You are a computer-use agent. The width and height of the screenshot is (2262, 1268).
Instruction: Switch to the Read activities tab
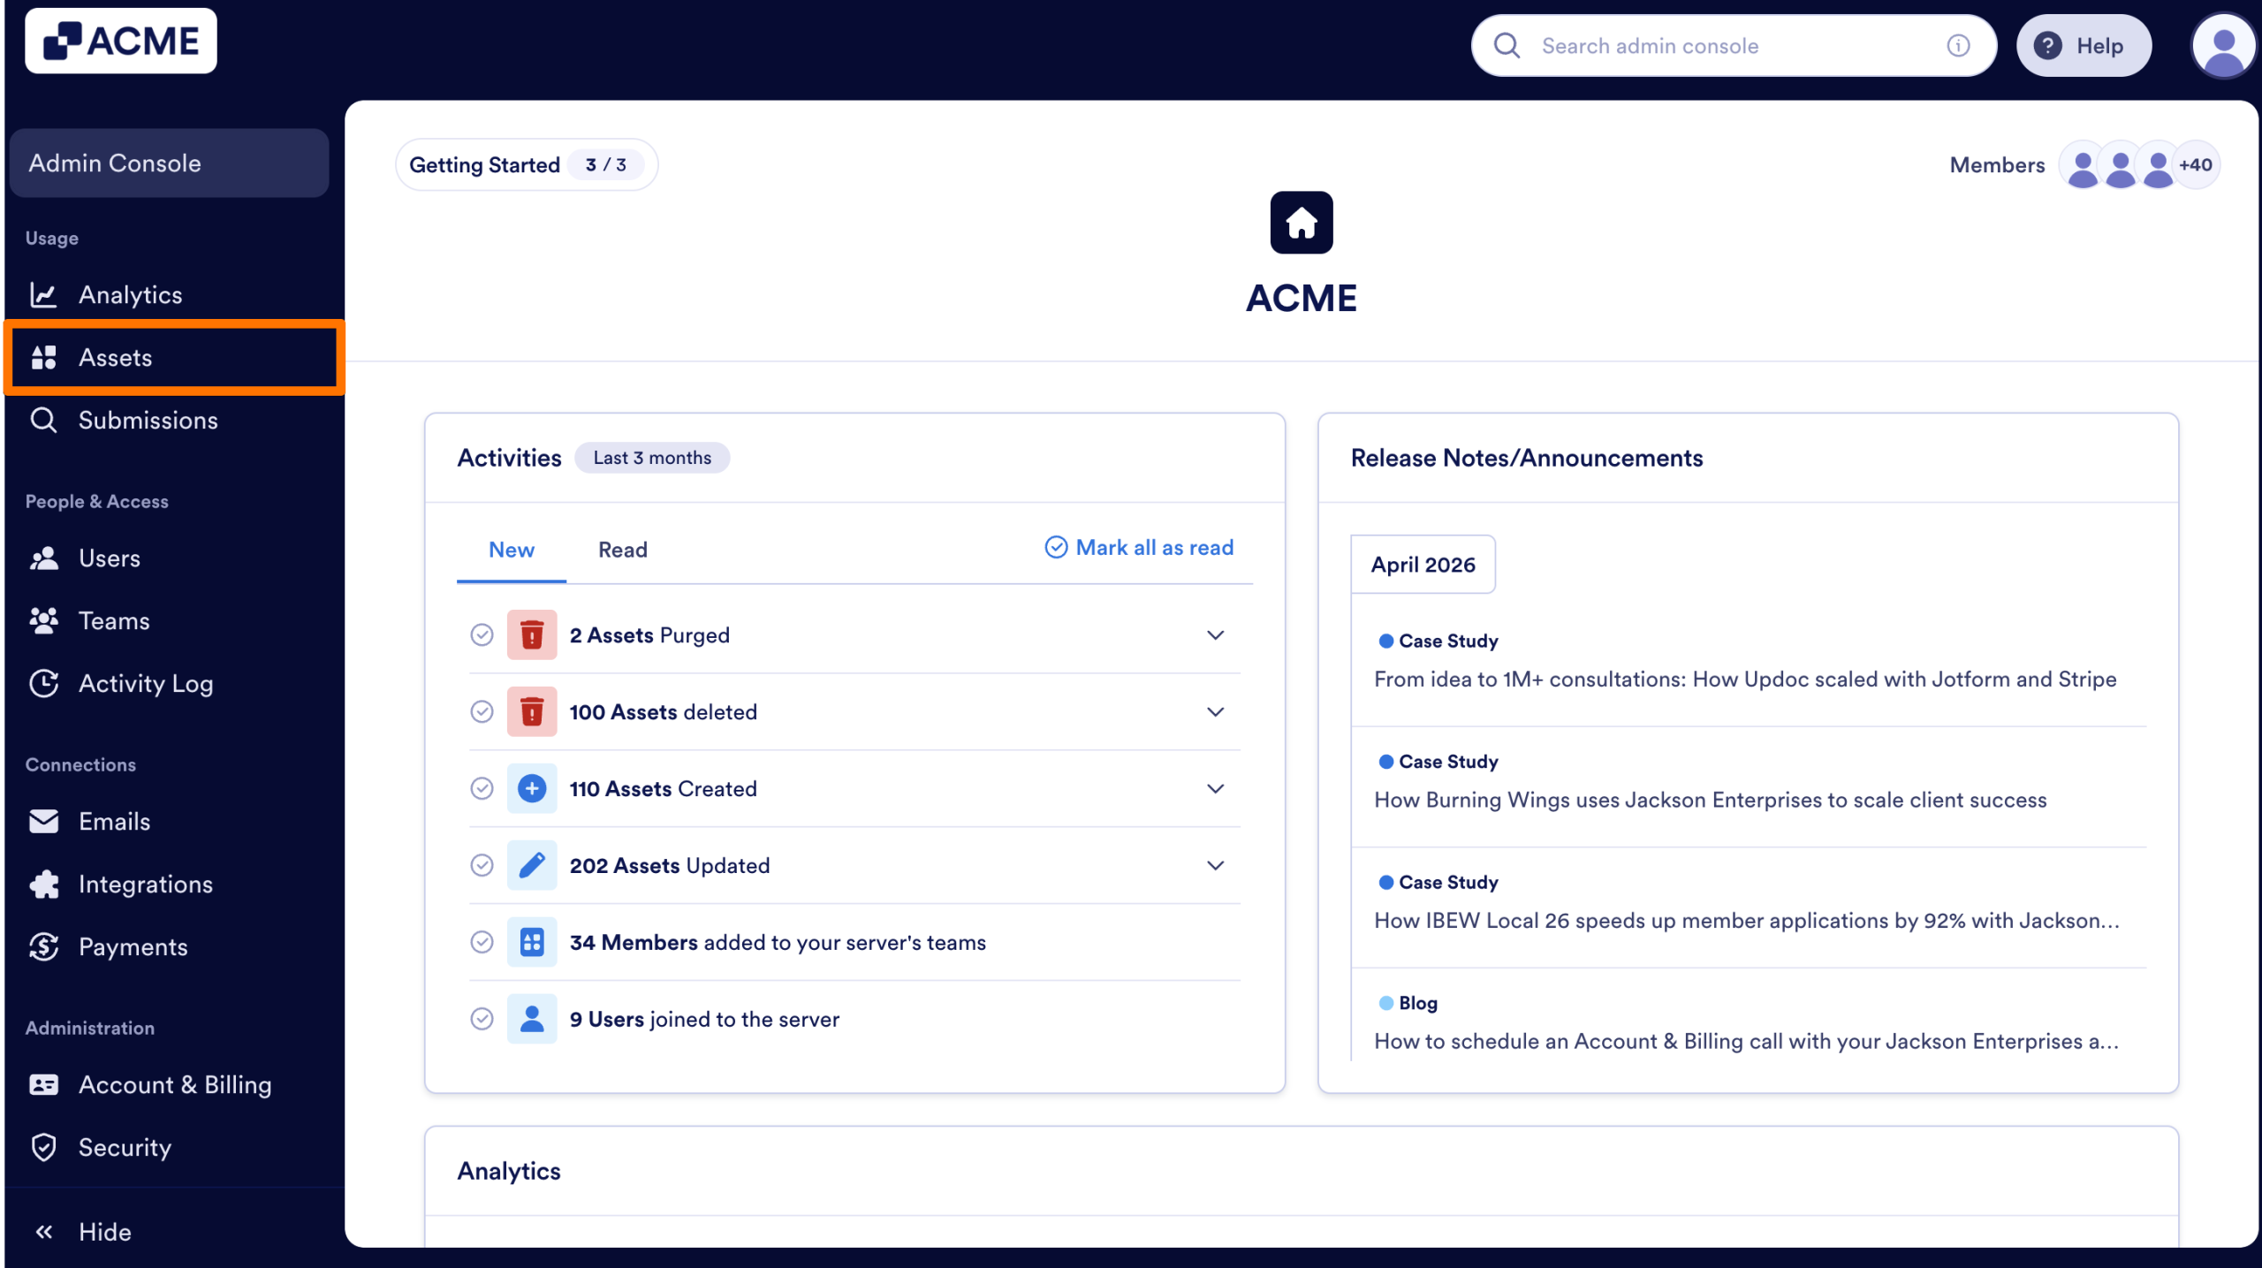tap(623, 550)
